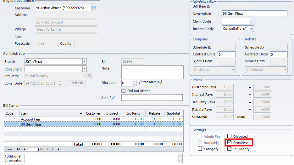Click the customer search magnifier icon
Image resolution: width=294 pixels, height=165 pixels.
(94, 8)
